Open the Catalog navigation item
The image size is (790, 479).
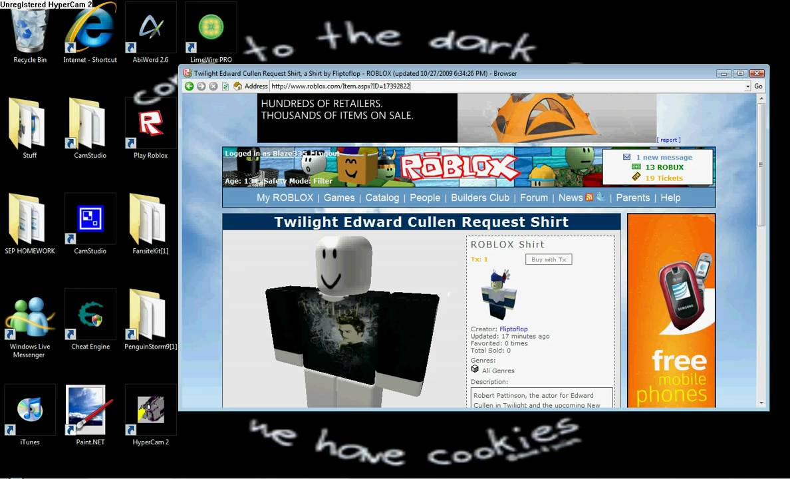click(x=382, y=198)
